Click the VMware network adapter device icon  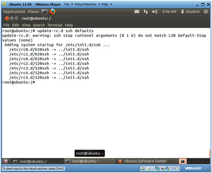point(158,168)
